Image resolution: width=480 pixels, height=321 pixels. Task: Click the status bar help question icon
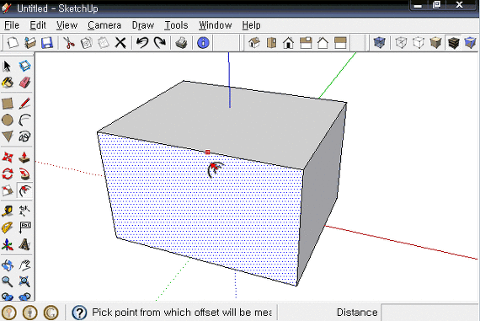tap(79, 313)
